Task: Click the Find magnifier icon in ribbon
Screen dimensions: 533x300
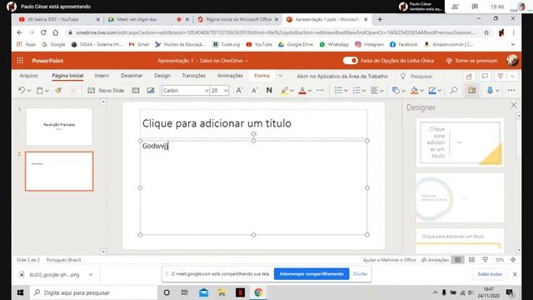Action: (454, 90)
